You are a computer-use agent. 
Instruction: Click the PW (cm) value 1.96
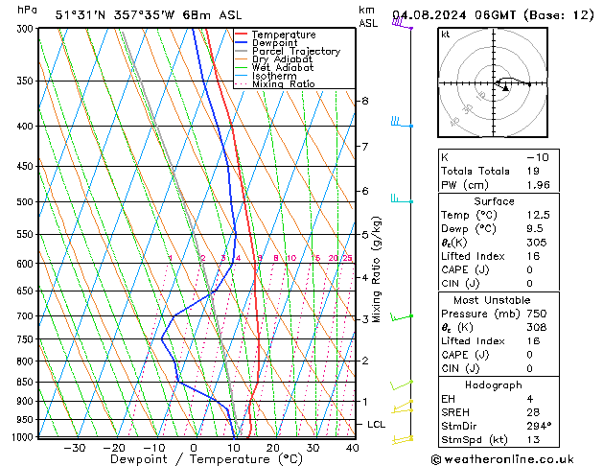[538, 185]
